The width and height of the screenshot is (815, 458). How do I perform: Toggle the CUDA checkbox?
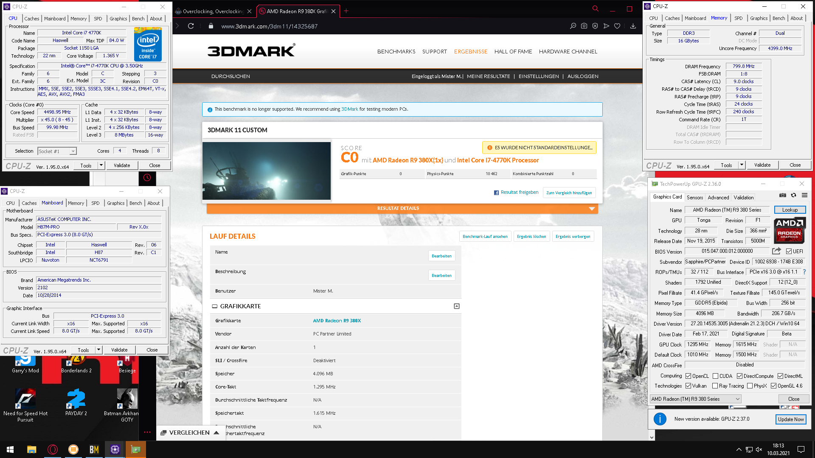(x=715, y=376)
